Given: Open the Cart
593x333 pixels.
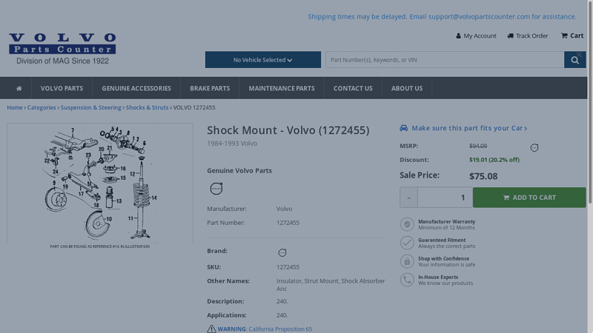Looking at the screenshot, I should [x=572, y=36].
